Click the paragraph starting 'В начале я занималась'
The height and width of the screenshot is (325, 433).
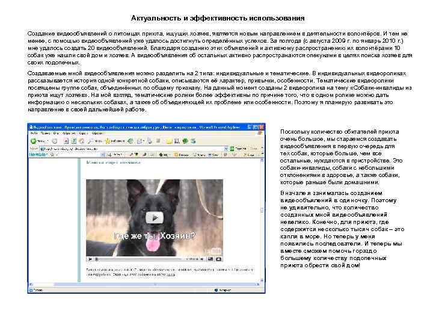click(342, 229)
